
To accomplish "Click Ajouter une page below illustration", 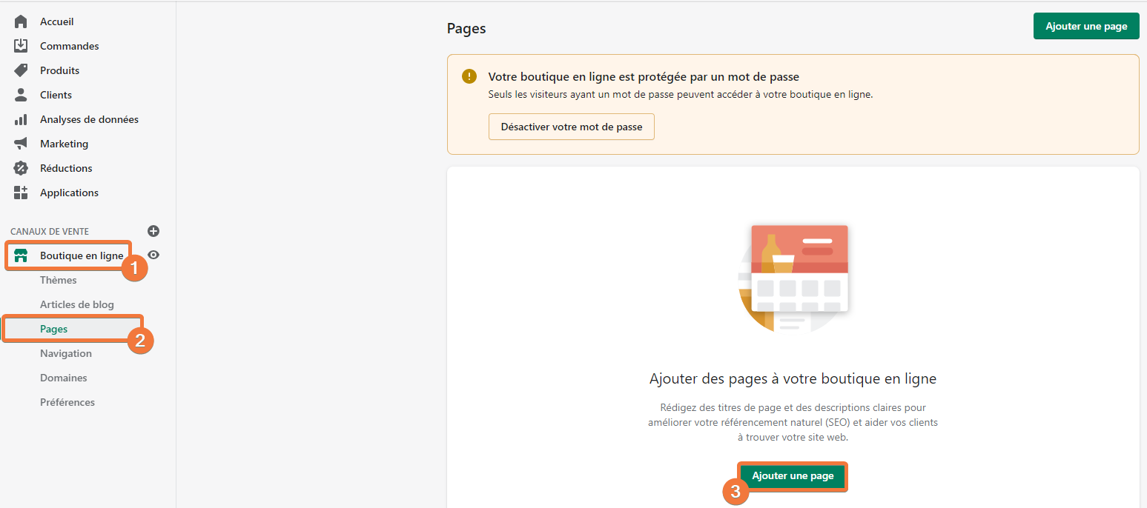I will tap(793, 476).
